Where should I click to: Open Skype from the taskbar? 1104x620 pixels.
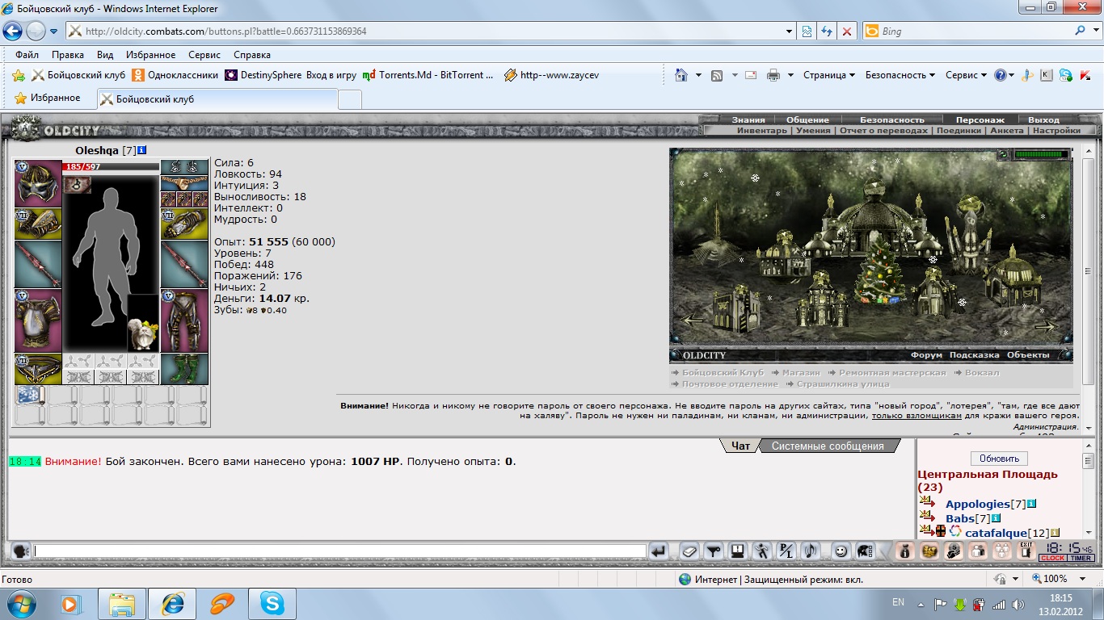point(272,604)
